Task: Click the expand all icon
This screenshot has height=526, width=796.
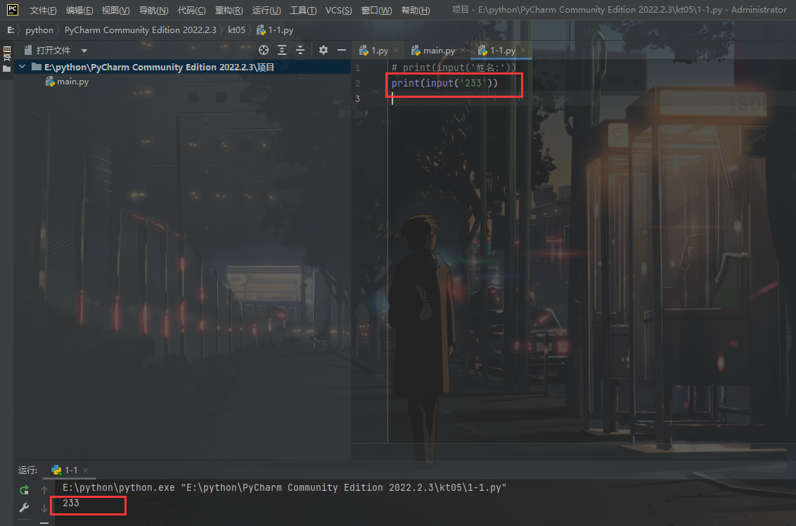Action: tap(282, 50)
